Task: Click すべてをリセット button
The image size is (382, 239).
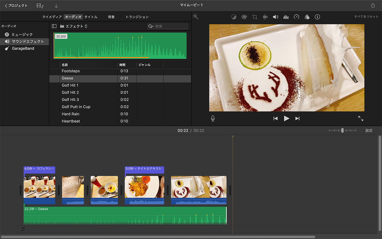Action: pyautogui.click(x=366, y=17)
